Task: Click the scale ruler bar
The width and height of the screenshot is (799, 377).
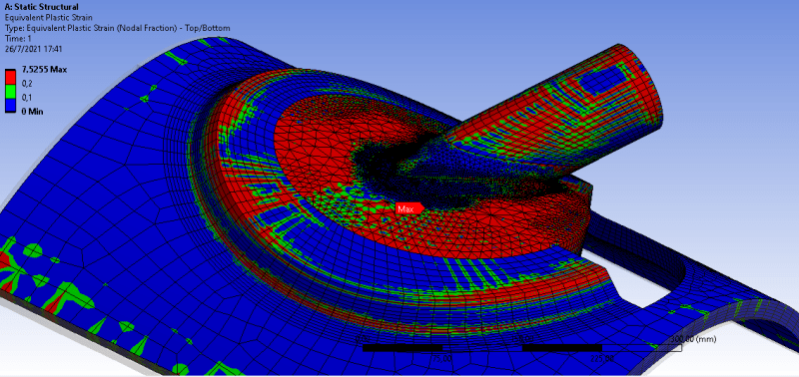Action: point(522,348)
